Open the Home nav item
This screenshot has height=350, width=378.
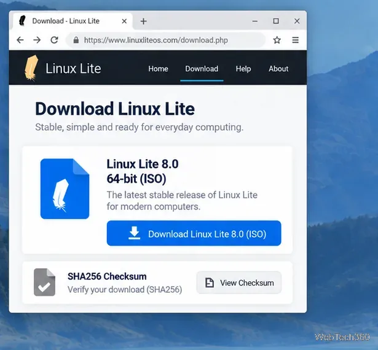158,69
